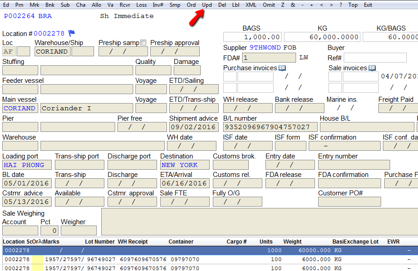
Task: Click Top in the menu bar
Action: pyautogui.click(x=353, y=5)
